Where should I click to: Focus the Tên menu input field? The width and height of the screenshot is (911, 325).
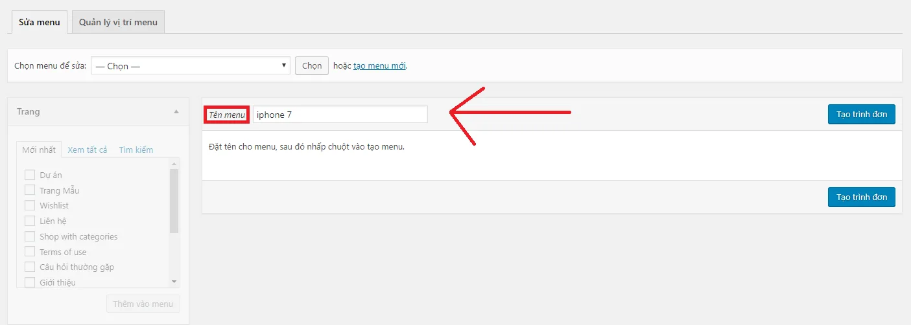click(340, 115)
